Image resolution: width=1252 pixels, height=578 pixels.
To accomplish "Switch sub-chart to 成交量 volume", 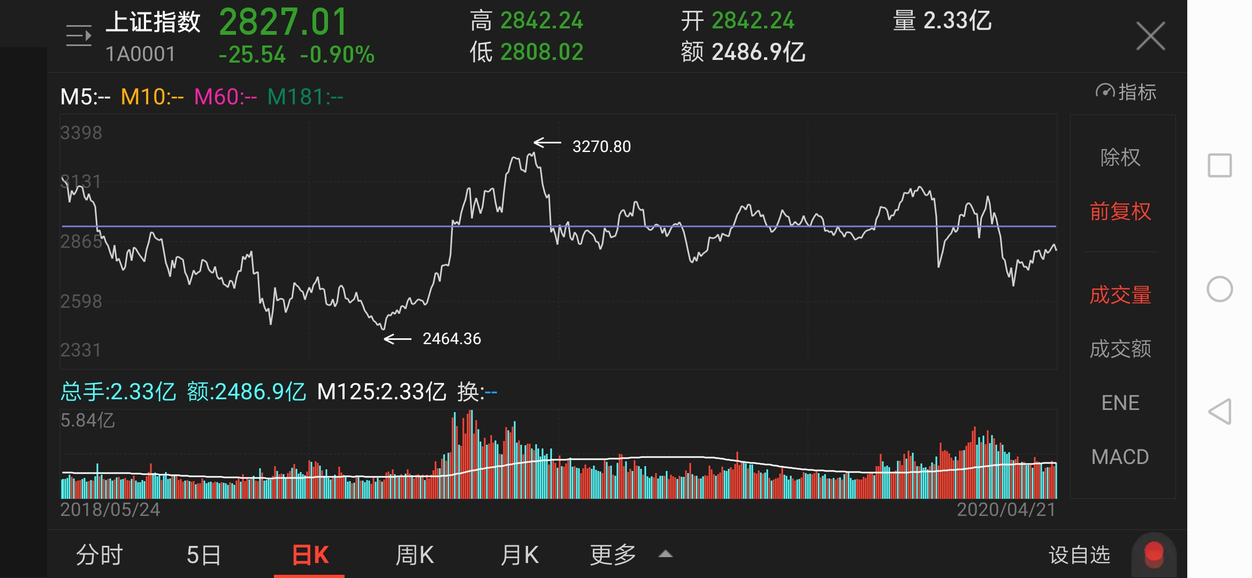I will [x=1120, y=295].
